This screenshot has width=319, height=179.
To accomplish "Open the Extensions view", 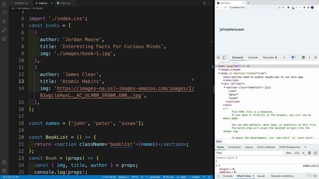I will pos(4,39).
